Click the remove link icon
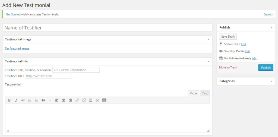 pos(84,100)
